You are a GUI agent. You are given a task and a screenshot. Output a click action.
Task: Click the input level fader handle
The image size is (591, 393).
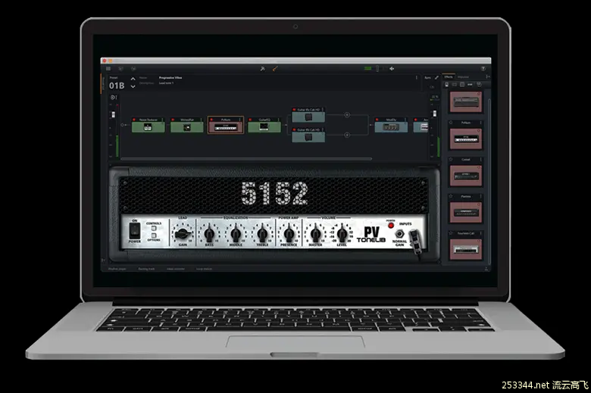pyautogui.click(x=113, y=114)
